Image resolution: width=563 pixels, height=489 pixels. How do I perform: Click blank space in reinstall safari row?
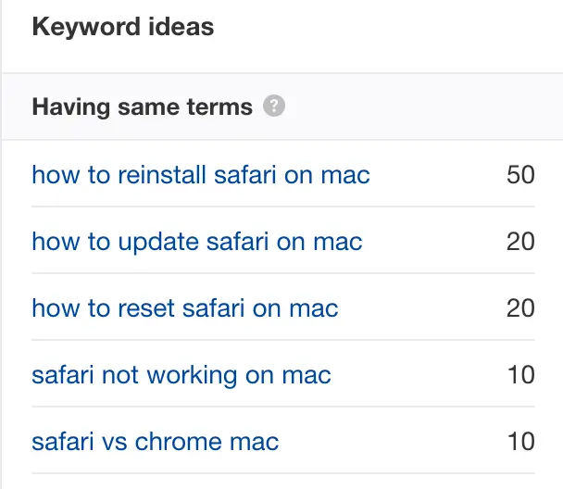pos(435,174)
